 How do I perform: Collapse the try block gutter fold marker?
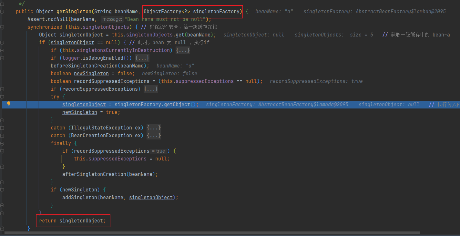click(2, 97)
